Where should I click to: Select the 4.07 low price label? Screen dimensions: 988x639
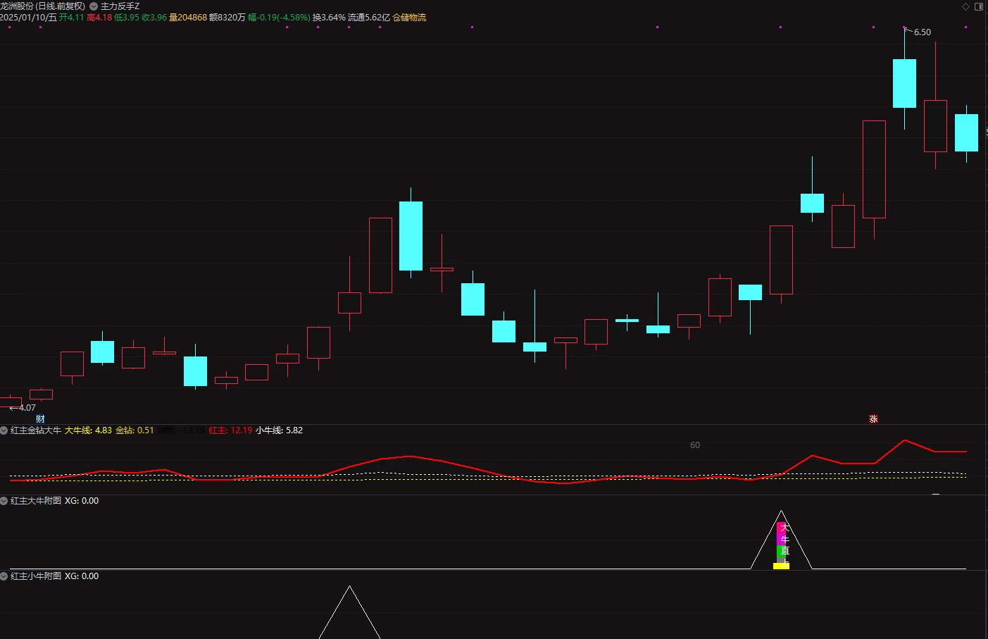coord(27,408)
